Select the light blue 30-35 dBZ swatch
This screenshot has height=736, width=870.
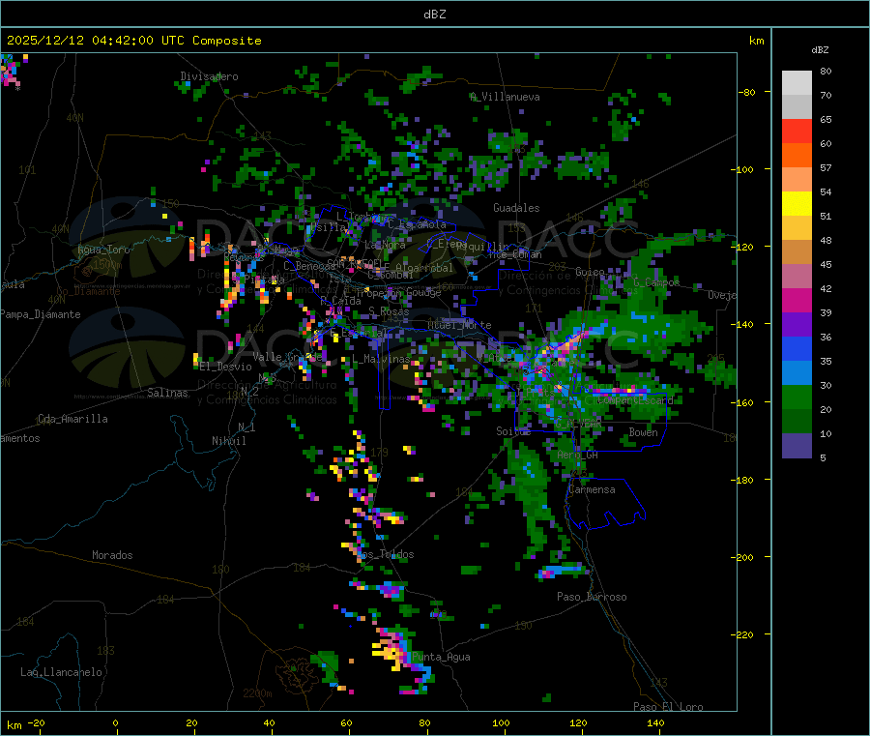click(797, 373)
